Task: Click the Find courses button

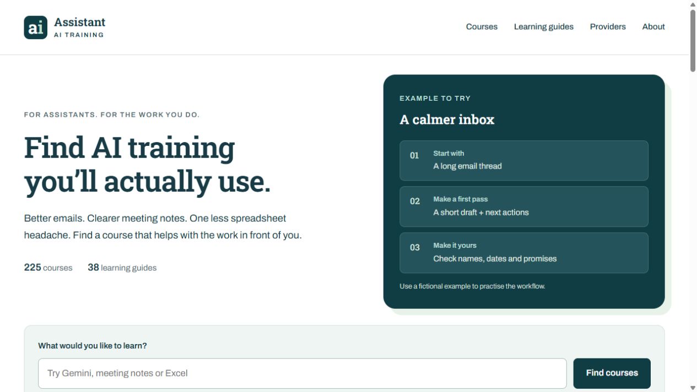Action: coord(612,373)
